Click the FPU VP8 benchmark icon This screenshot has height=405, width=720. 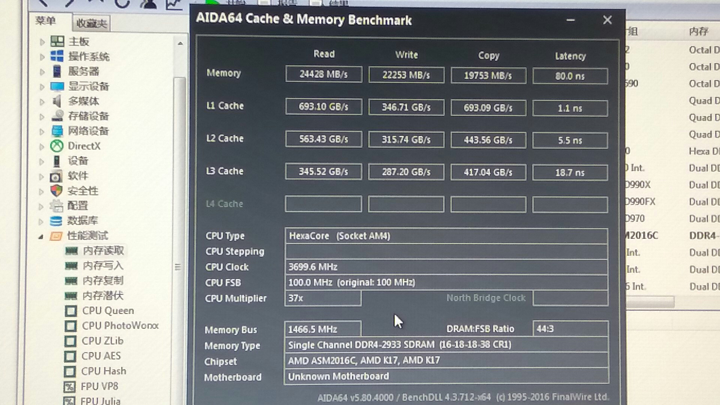point(69,387)
